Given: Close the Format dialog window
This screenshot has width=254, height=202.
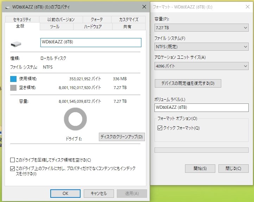Looking at the screenshot, I should tap(248, 7).
